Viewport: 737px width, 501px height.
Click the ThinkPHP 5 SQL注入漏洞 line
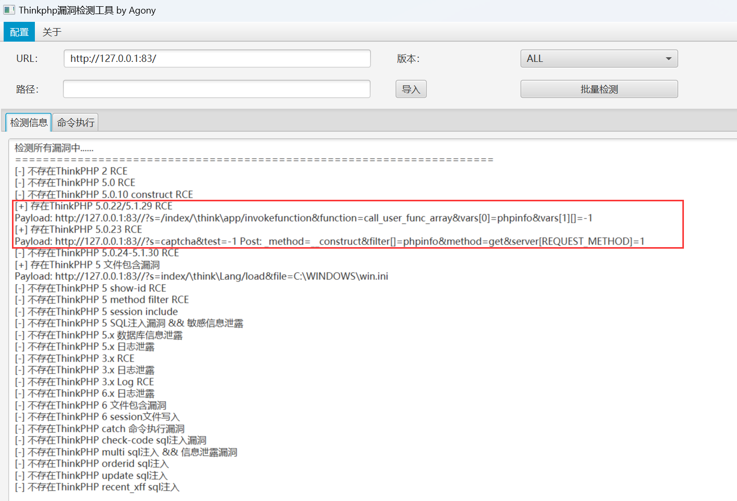(129, 323)
